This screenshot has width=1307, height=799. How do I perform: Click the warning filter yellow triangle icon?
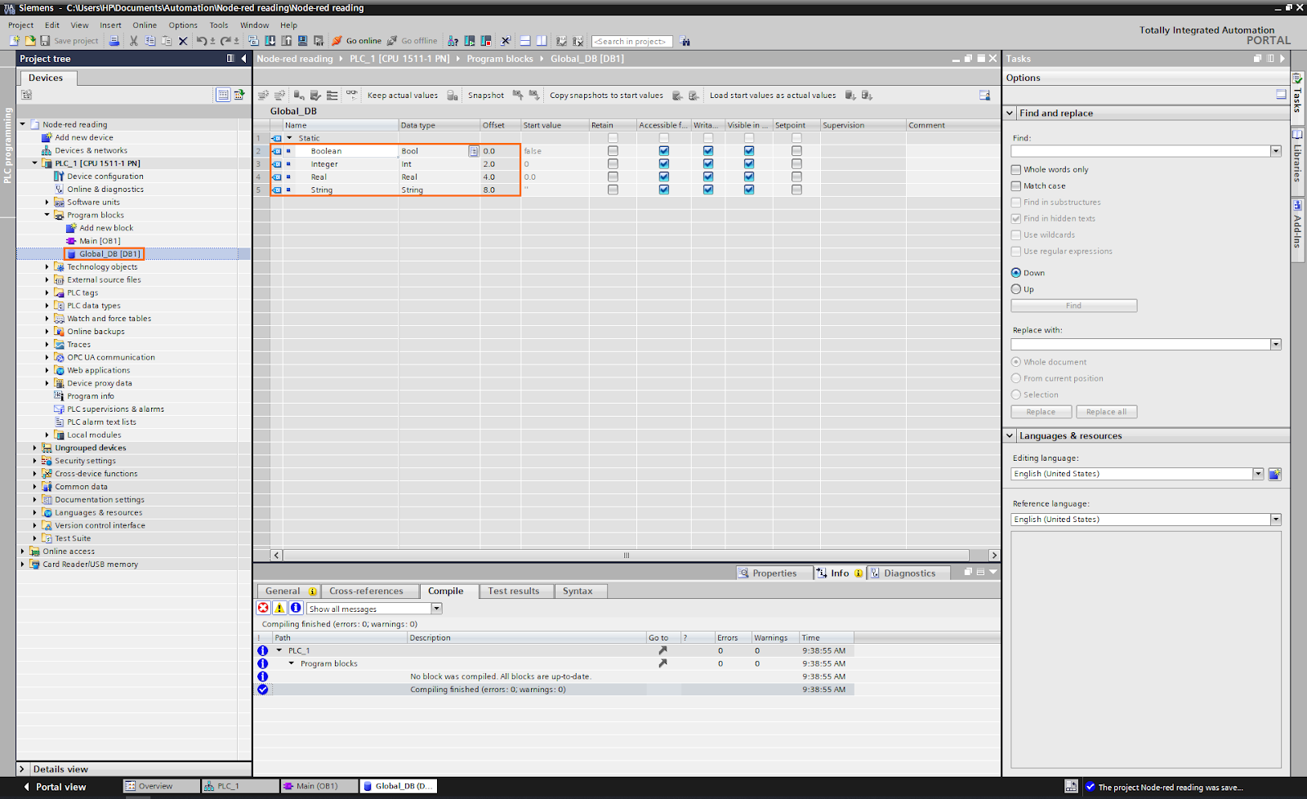[279, 608]
